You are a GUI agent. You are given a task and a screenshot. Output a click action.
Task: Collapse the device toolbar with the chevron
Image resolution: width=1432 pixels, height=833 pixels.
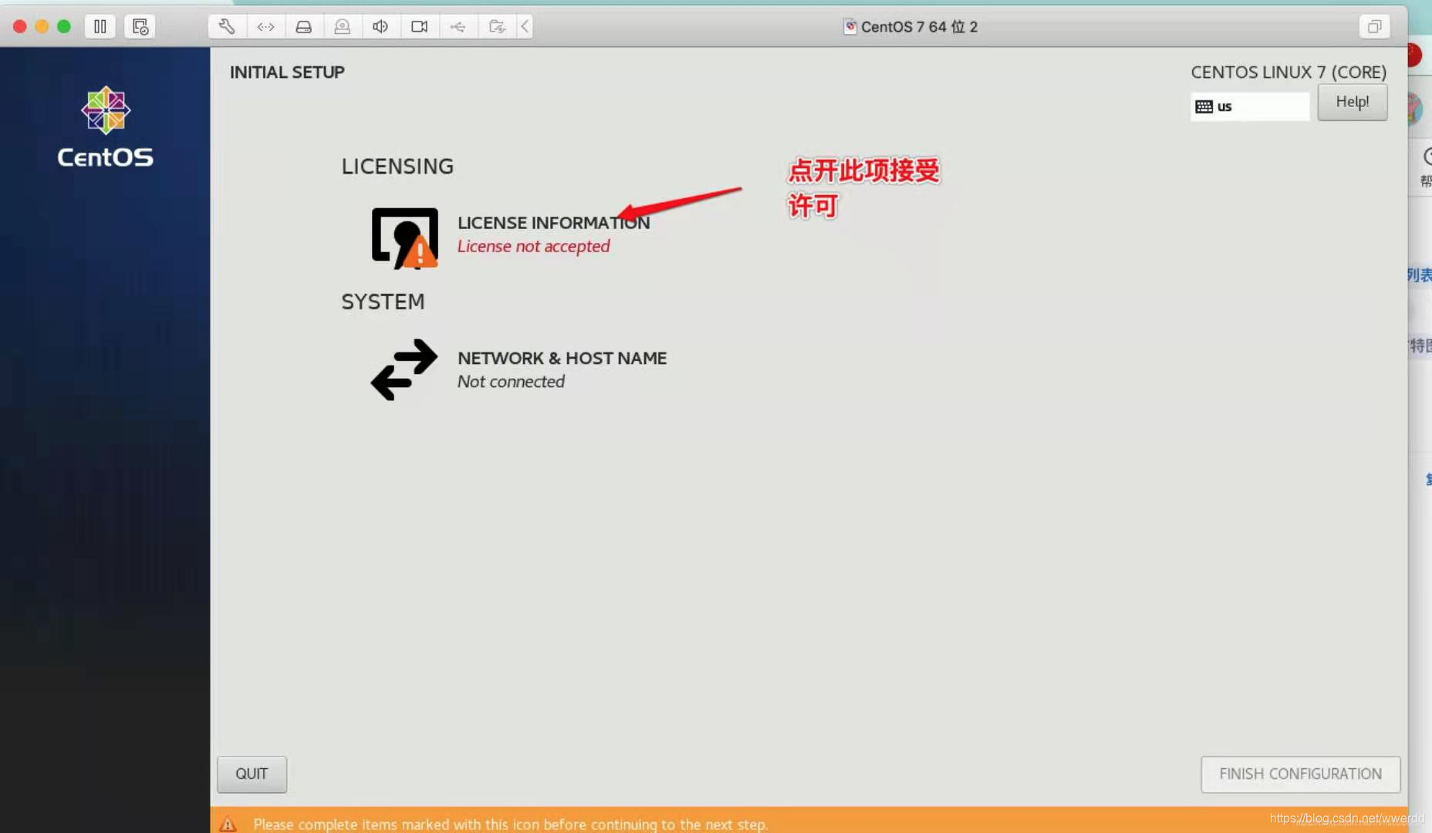click(x=525, y=27)
